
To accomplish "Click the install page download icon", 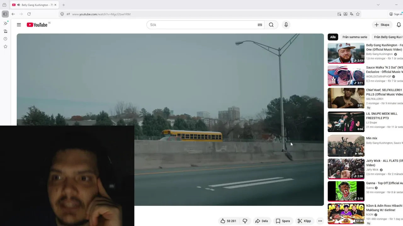I will click(x=345, y=14).
